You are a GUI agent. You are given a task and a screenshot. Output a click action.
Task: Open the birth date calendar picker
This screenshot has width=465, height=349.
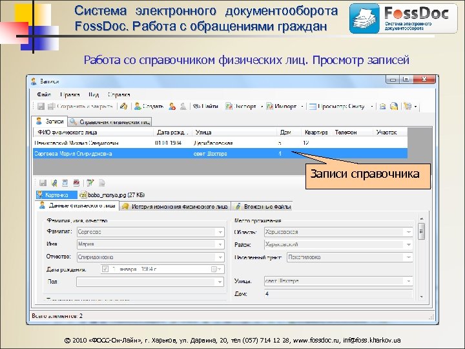216,269
